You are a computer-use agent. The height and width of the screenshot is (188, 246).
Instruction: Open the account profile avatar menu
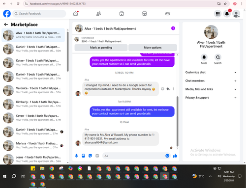(x=236, y=14)
